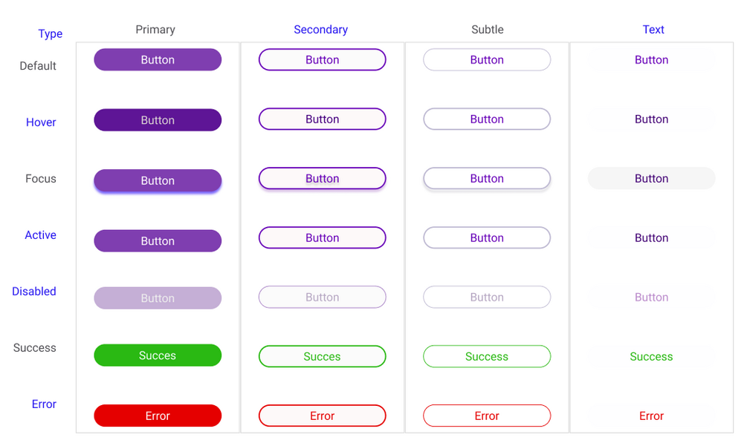Click the Subtle Default button
This screenshot has width=747, height=440.
coord(487,60)
